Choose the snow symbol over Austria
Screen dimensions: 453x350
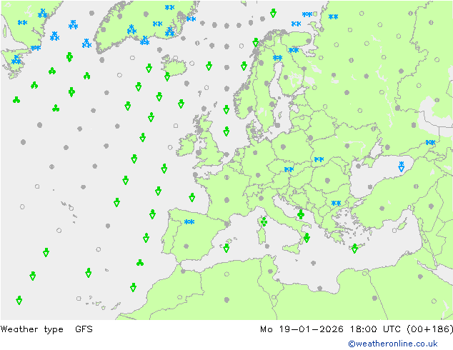point(289,169)
